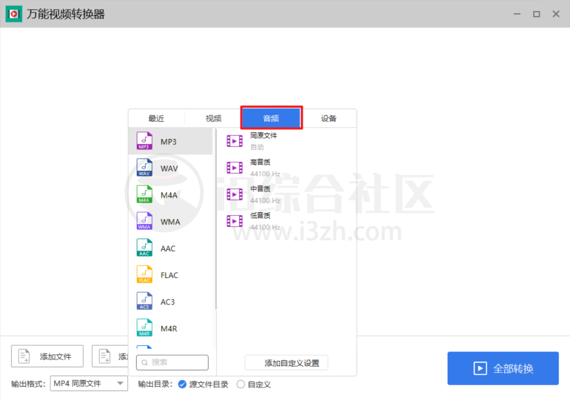Viewport: 570px width, 400px height.
Task: Click 添加自定义设置 button
Action: (287, 363)
